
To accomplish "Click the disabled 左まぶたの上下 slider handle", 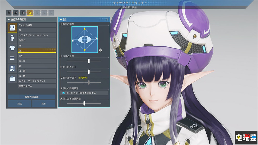I will pos(89,83).
